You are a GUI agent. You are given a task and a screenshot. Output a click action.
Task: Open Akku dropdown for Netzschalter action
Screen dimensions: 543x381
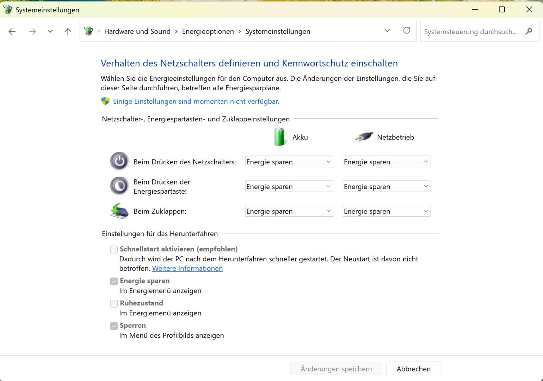coord(289,162)
